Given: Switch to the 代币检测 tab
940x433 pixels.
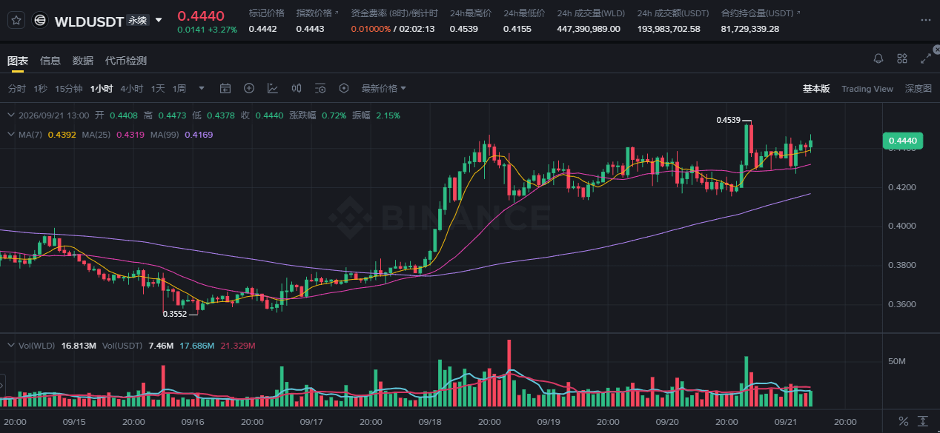Looking at the screenshot, I should point(126,61).
